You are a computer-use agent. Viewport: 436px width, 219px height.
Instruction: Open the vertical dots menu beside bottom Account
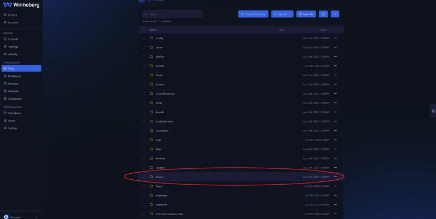36,217
